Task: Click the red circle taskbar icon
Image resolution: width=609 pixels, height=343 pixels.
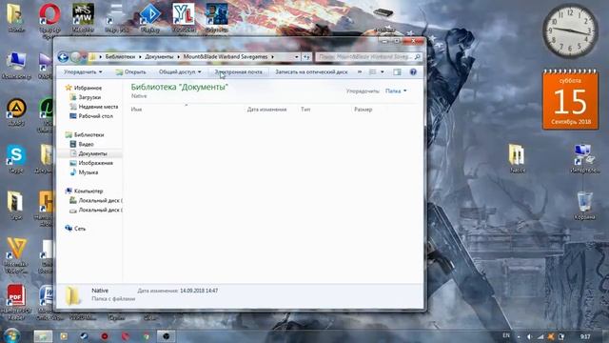Action: 105,336
